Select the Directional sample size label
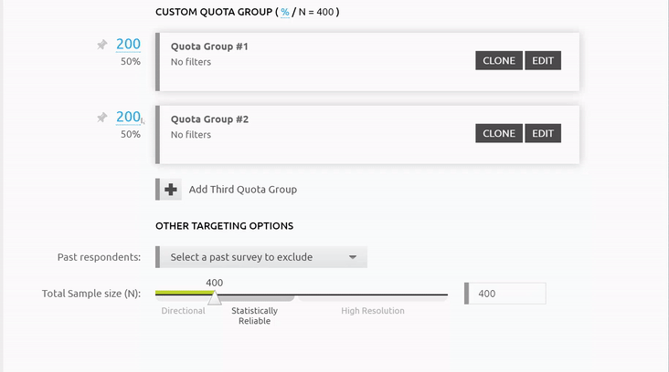669x372 pixels. point(183,311)
